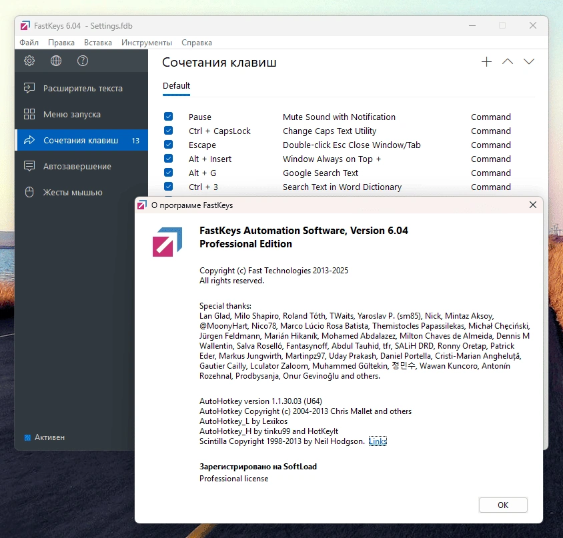Move item up with the up arrow

click(508, 62)
